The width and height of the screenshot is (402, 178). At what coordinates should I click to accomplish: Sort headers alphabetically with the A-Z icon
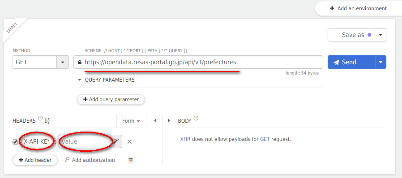coord(47,121)
